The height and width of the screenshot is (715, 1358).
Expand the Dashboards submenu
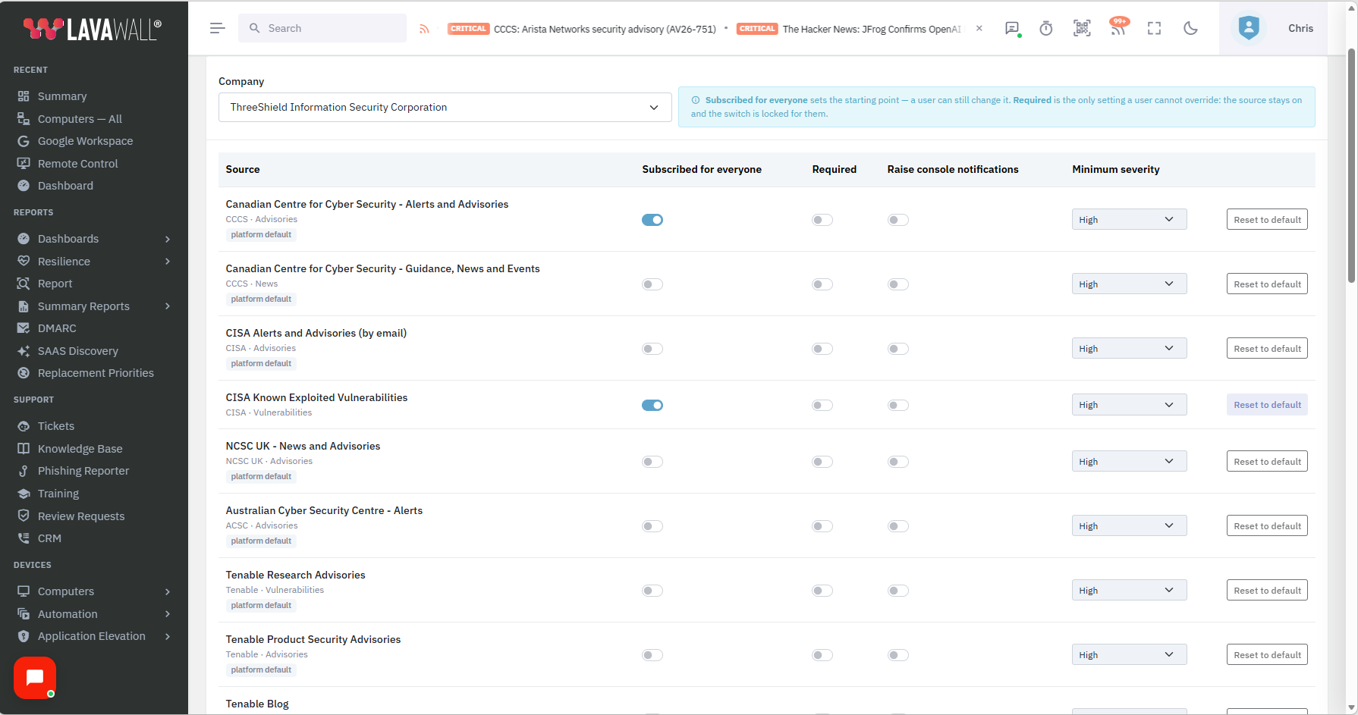pos(168,239)
